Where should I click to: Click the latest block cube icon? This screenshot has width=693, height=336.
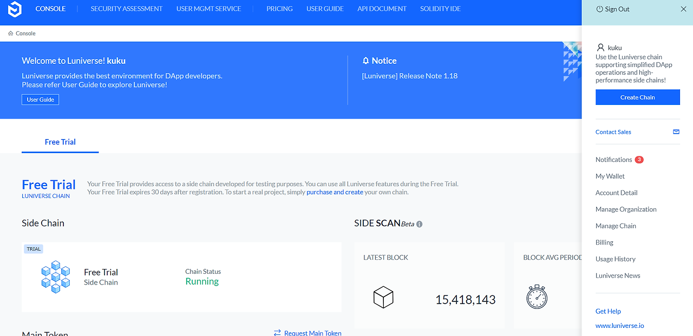click(383, 298)
